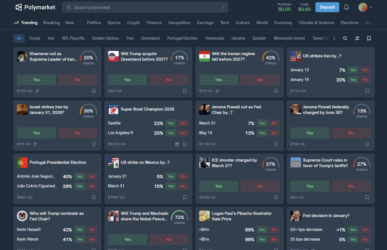Open the topic search magnifier icon
The image size is (387, 250).
[x=345, y=38]
